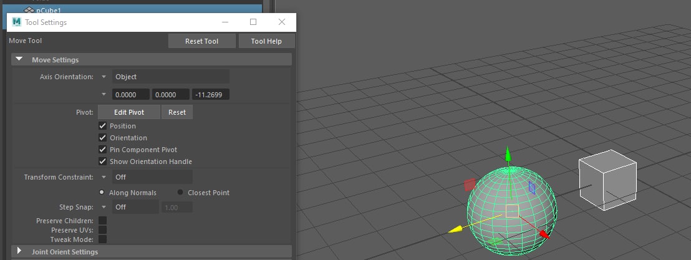Click the Move Tool label
The width and height of the screenshot is (691, 260).
click(26, 41)
